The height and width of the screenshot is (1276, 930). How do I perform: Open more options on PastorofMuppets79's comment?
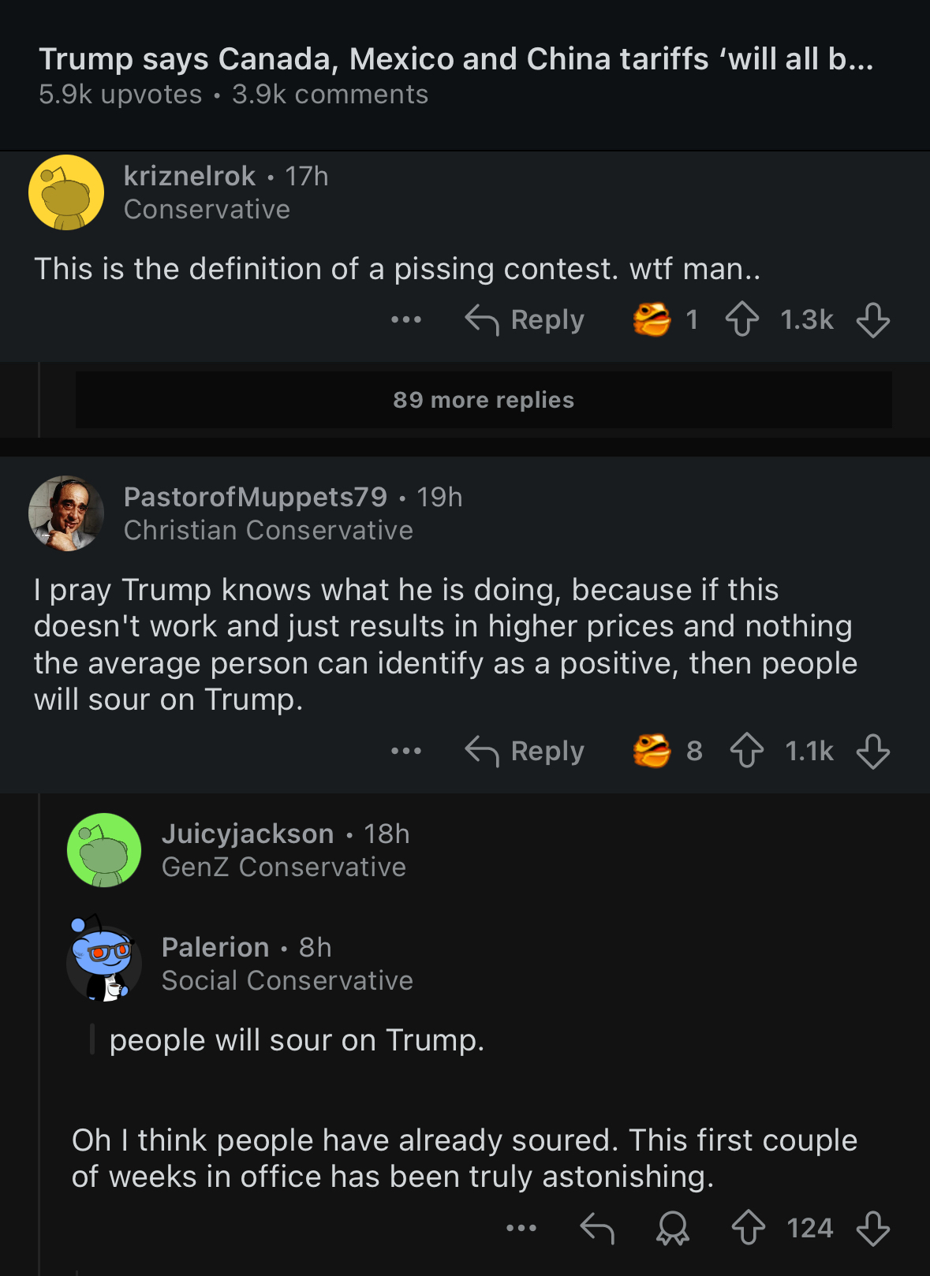(406, 751)
